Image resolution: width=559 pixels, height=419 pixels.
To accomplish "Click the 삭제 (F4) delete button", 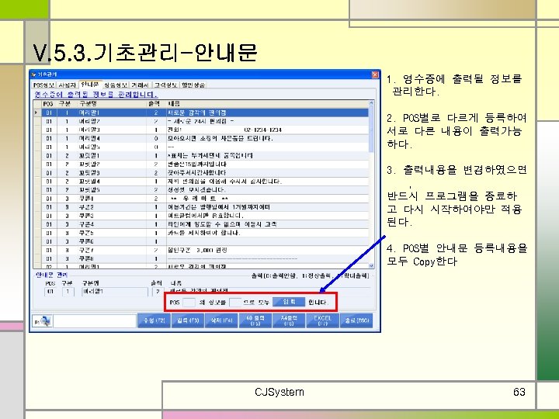I will [221, 320].
